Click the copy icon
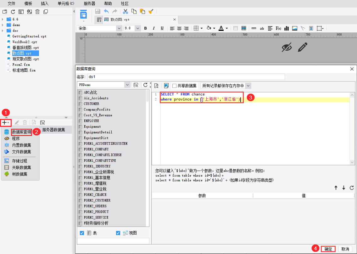357x254 pixels. click(x=134, y=11)
